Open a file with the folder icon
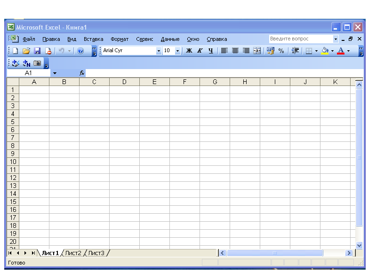 coord(26,51)
